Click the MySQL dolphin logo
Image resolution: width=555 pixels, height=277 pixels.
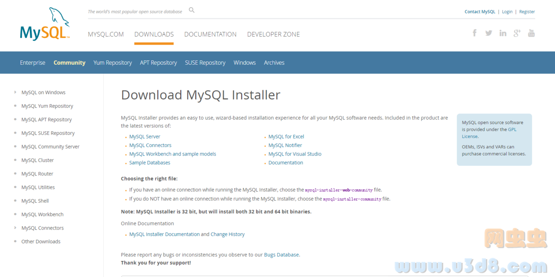[45, 24]
